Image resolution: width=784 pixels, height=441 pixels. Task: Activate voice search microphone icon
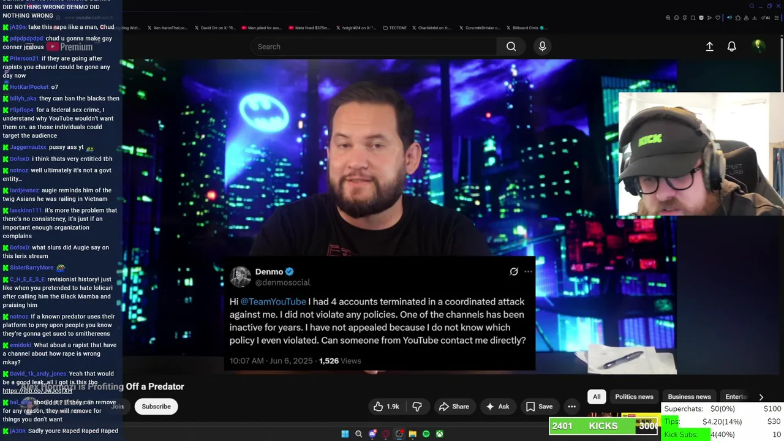click(542, 47)
